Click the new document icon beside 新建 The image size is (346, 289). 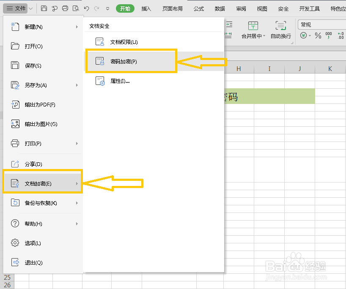[x=15, y=27]
